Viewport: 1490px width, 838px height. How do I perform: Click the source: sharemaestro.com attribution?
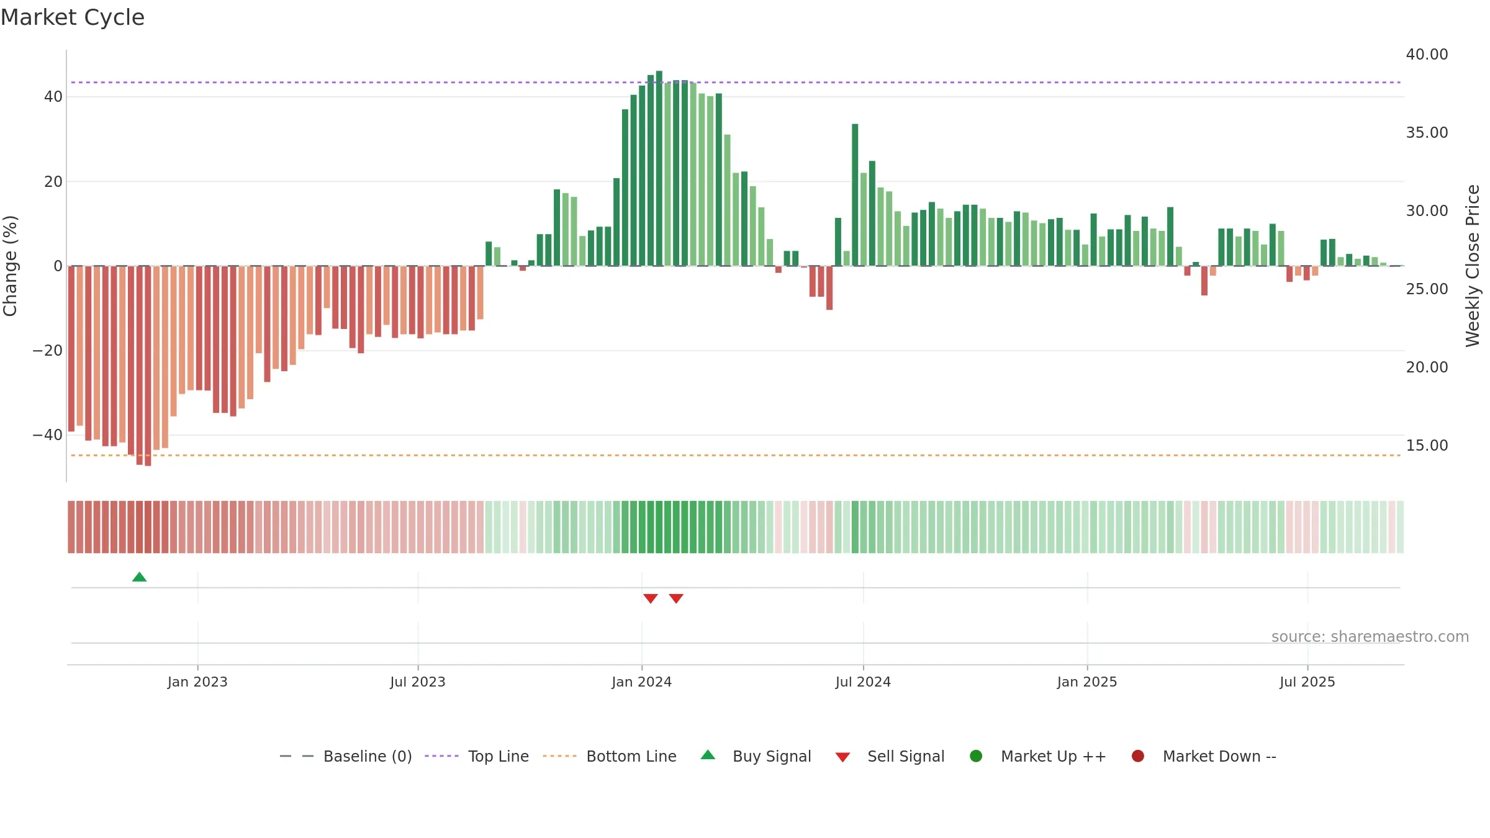click(1370, 637)
